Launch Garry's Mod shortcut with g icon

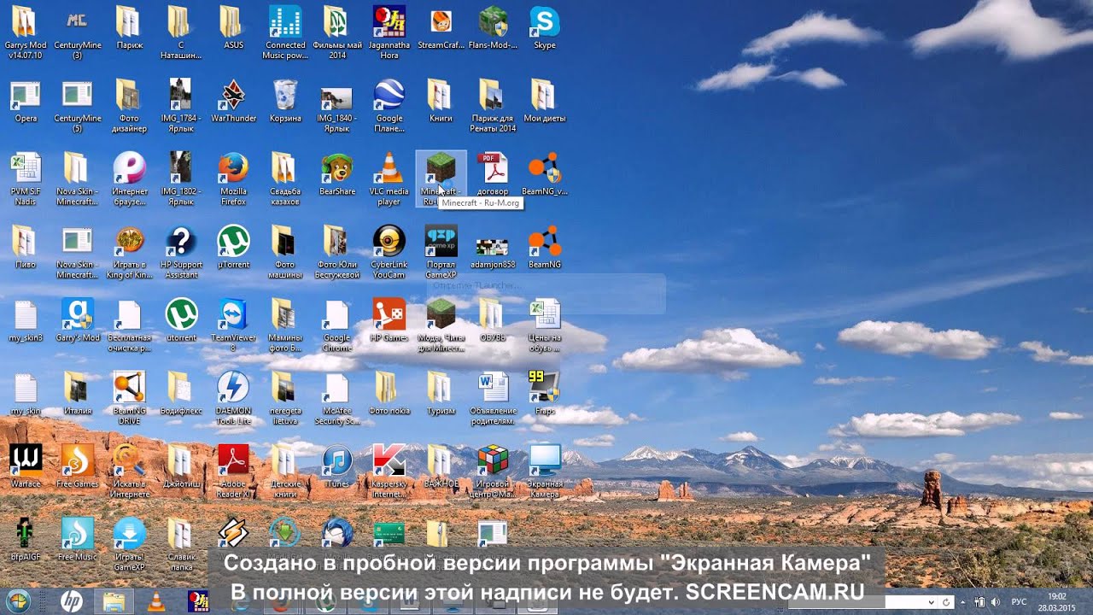point(77,320)
